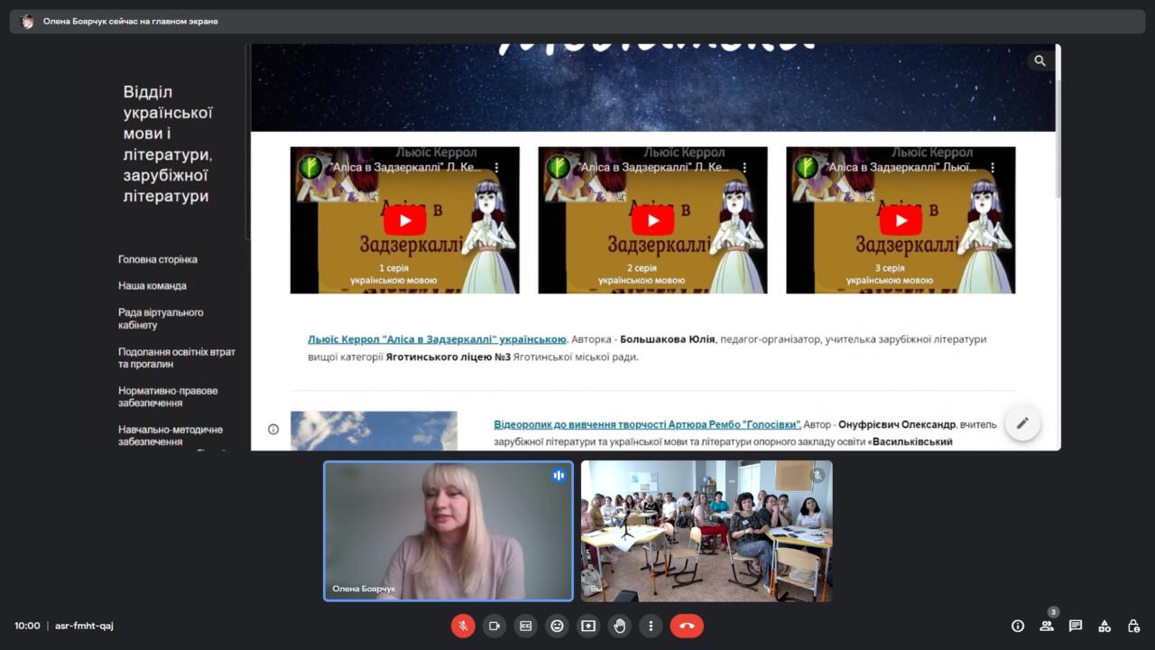Open Наша команда in the sidebar

tap(152, 285)
